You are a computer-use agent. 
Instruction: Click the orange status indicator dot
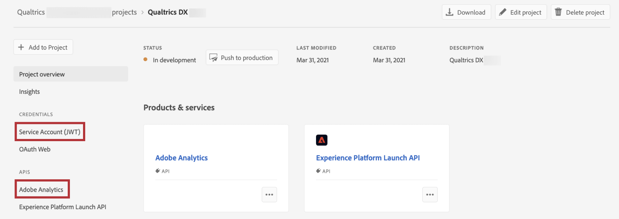tap(145, 59)
